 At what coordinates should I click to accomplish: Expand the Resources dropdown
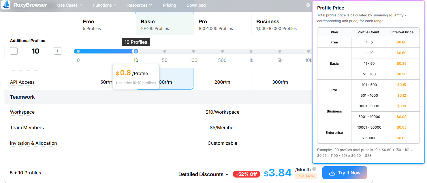tap(139, 5)
